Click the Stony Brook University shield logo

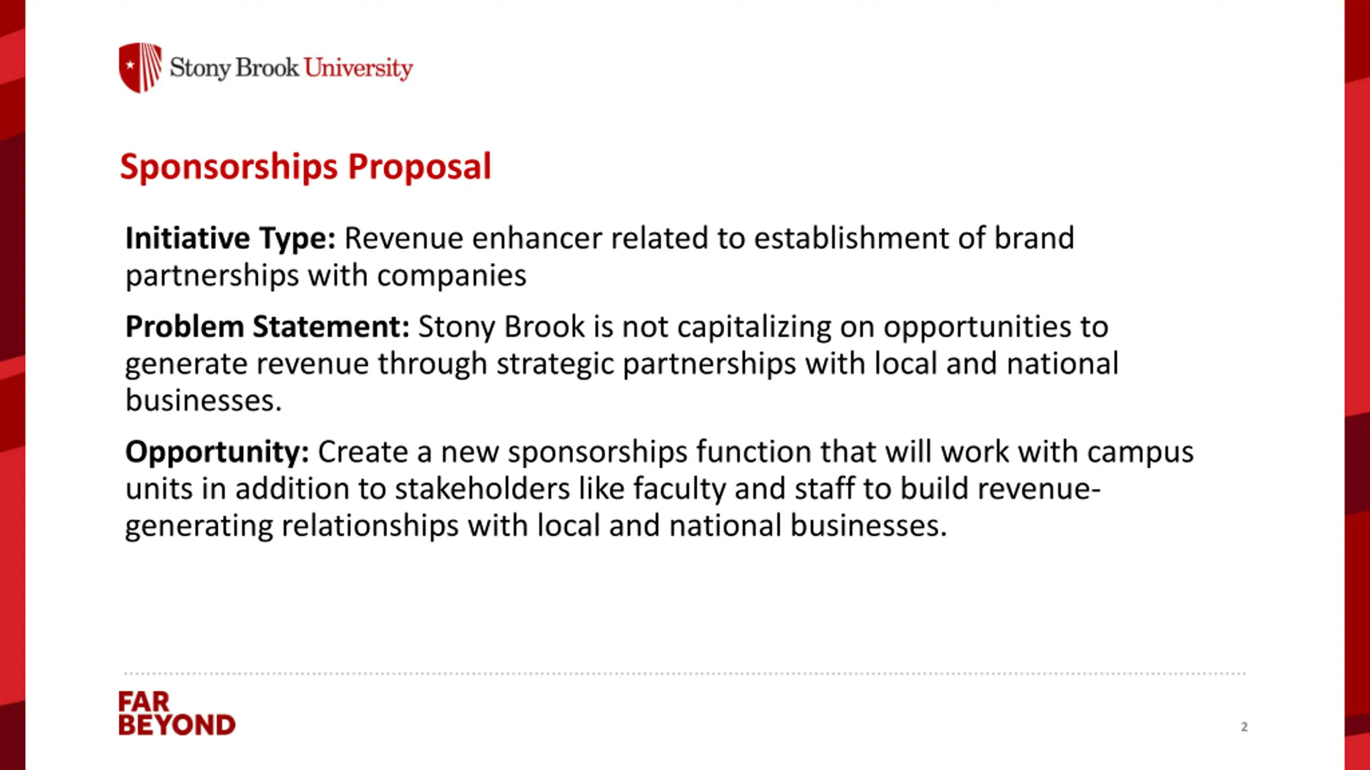[x=140, y=68]
